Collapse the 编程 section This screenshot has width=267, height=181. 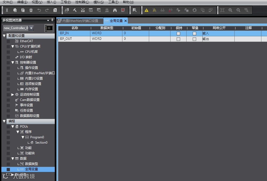[4, 121]
